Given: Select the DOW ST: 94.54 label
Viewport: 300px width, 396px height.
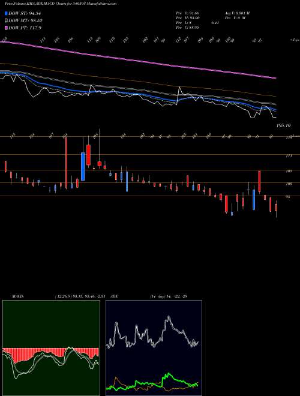Looking at the screenshot, I should [x=25, y=14].
